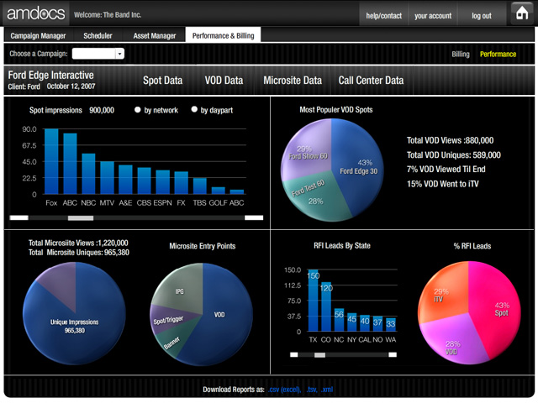Open the Microsite Data section

pyautogui.click(x=293, y=81)
